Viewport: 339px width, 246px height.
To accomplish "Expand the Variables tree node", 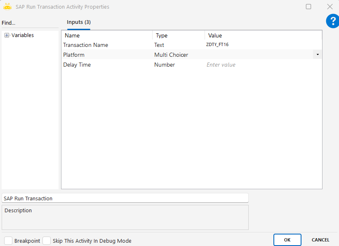I will (7, 35).
